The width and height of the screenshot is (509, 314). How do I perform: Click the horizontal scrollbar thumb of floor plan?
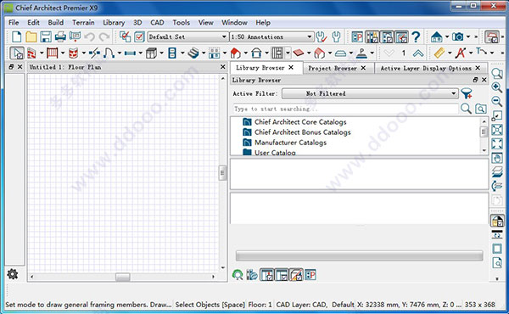[x=123, y=277]
